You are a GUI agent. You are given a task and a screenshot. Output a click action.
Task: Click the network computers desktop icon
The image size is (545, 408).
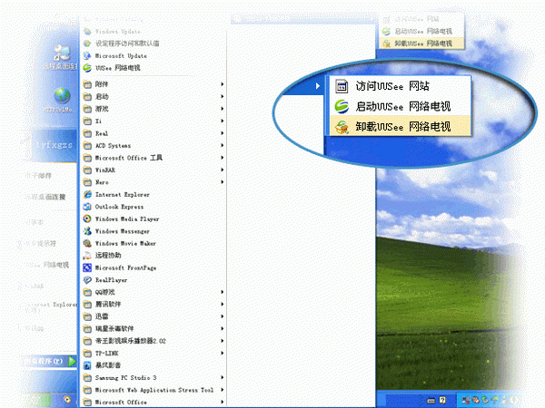62,53
